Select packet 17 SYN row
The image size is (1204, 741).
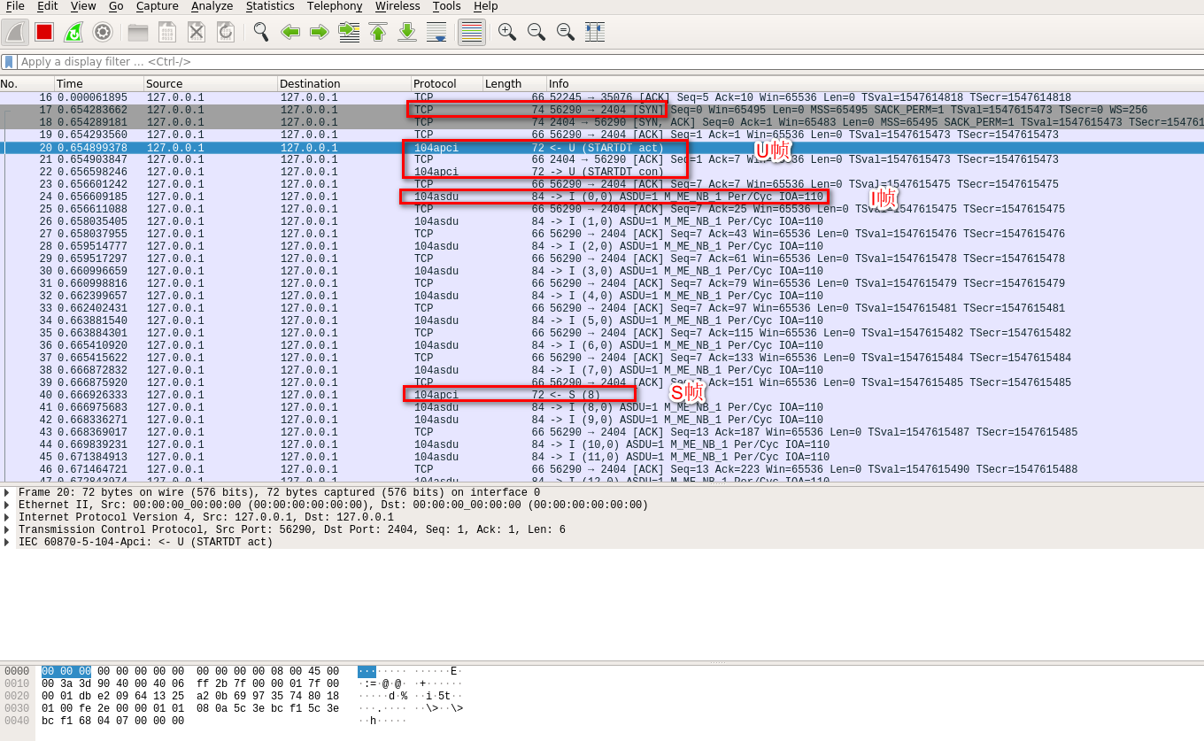pos(602,110)
